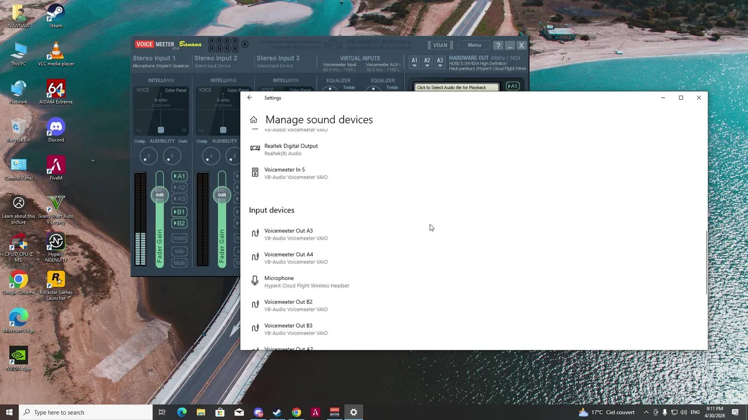Open Steam from desktop icon

pyautogui.click(x=56, y=16)
